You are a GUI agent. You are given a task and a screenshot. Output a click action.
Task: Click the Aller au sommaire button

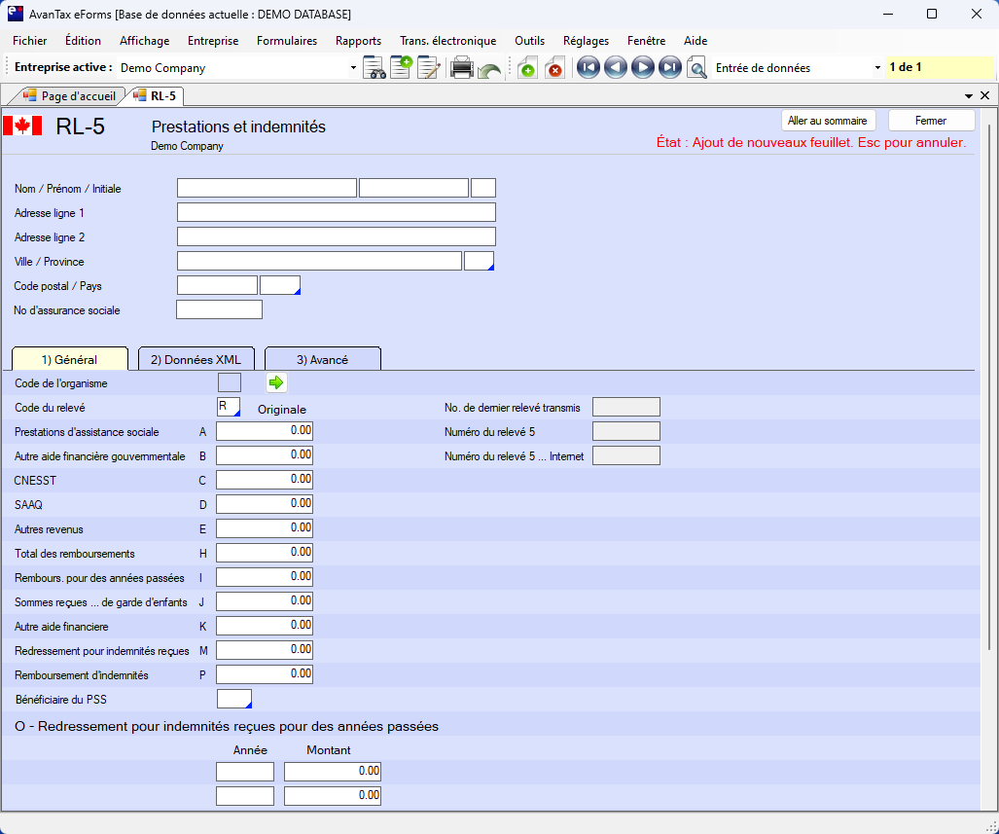click(828, 121)
